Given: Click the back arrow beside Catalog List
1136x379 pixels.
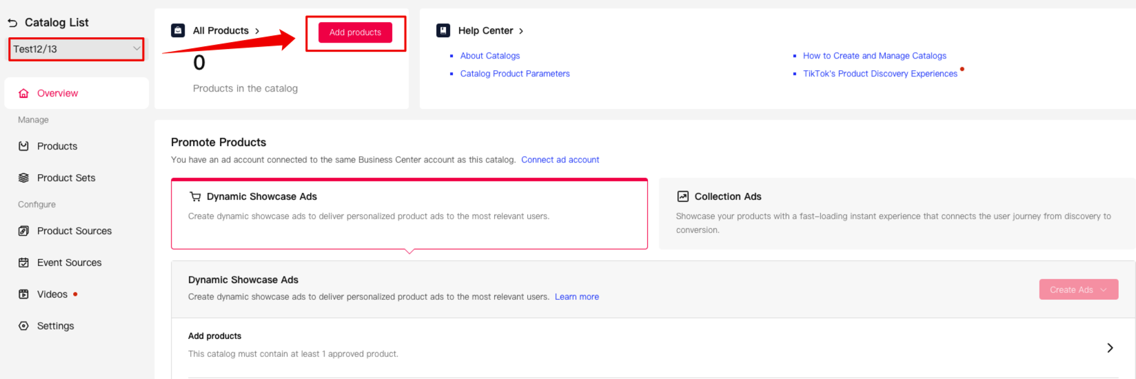Looking at the screenshot, I should pyautogui.click(x=12, y=23).
